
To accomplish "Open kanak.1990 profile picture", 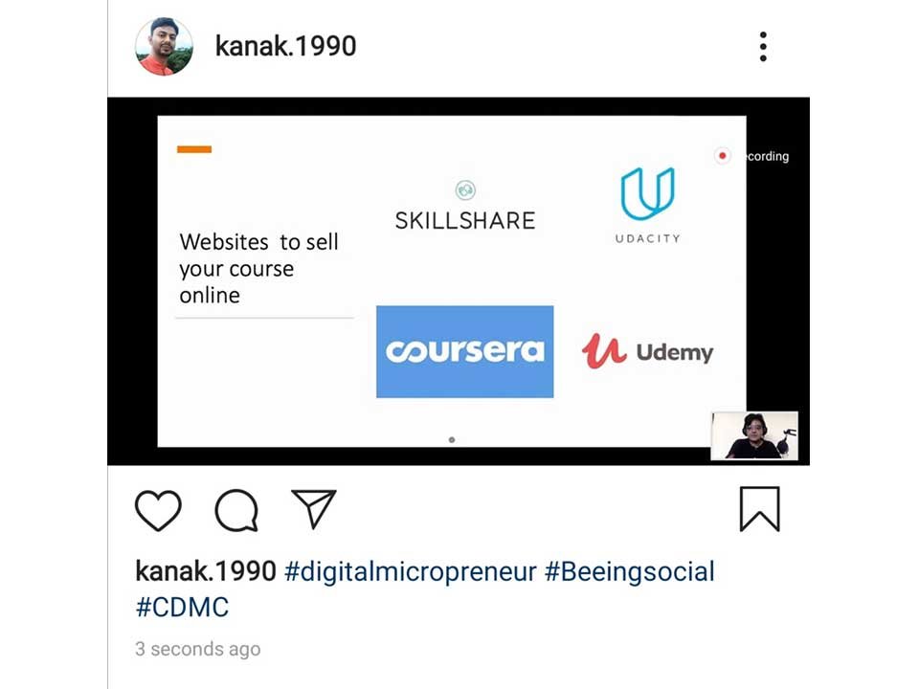I will [x=164, y=46].
